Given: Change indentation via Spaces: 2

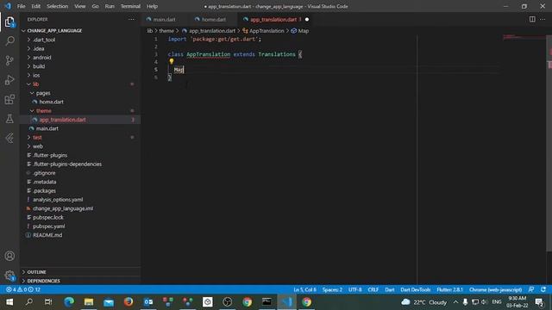Looking at the screenshot, I should 332,289.
